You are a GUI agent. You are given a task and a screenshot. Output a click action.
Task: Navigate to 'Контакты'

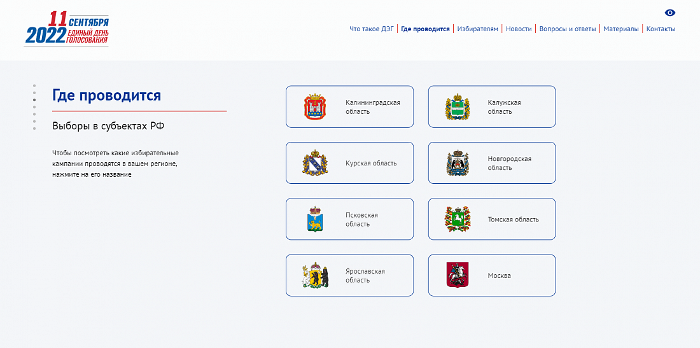pyautogui.click(x=661, y=29)
